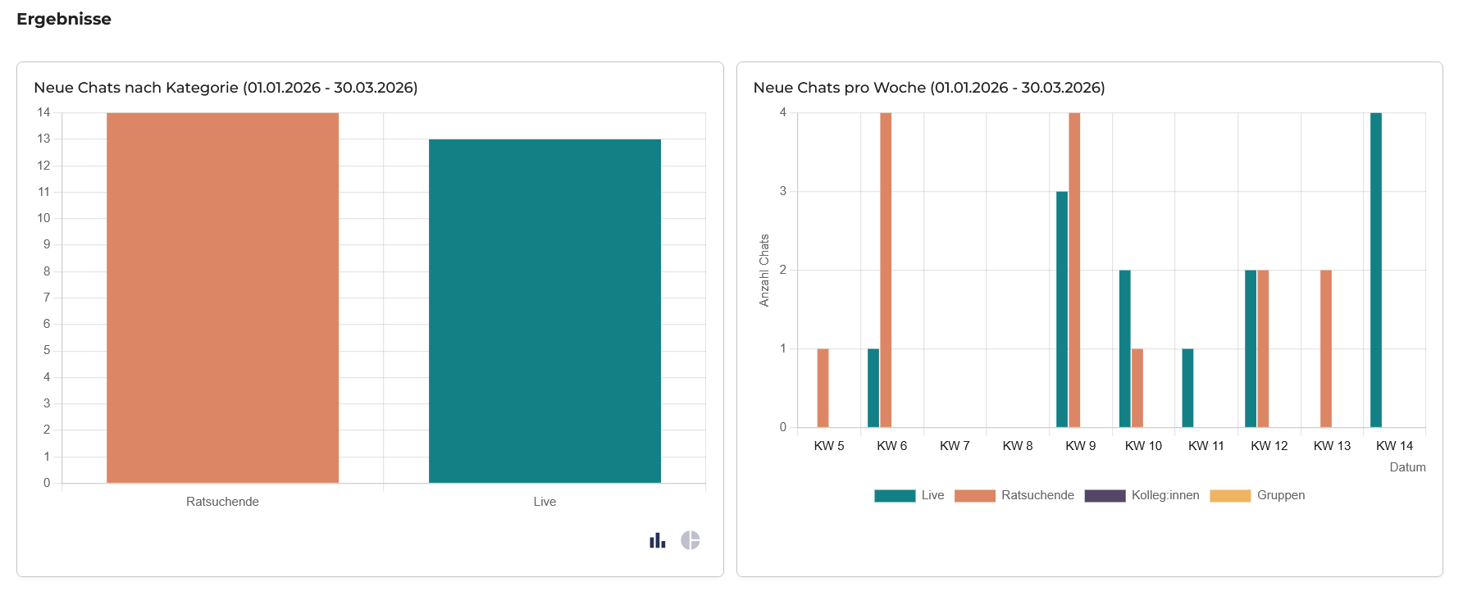The height and width of the screenshot is (596, 1463).
Task: Click the Ratsuchende bar for KW 6
Action: point(886,270)
